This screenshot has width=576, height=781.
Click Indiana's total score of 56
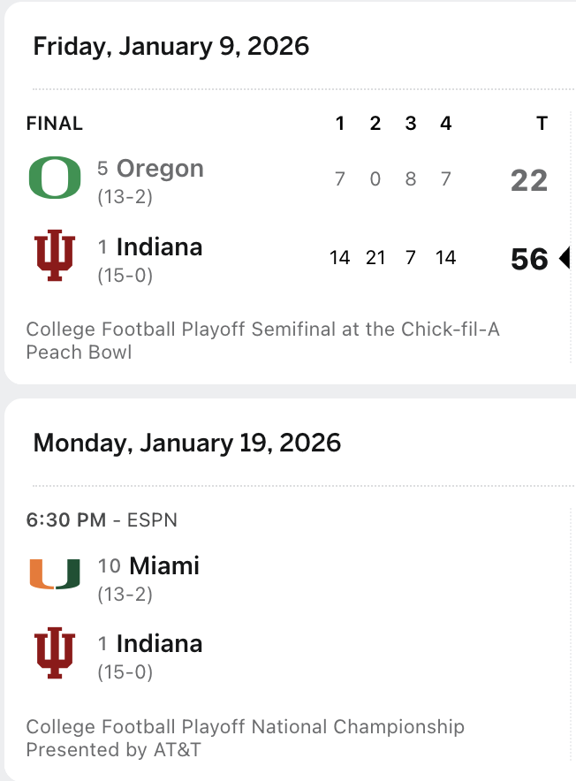coord(529,259)
